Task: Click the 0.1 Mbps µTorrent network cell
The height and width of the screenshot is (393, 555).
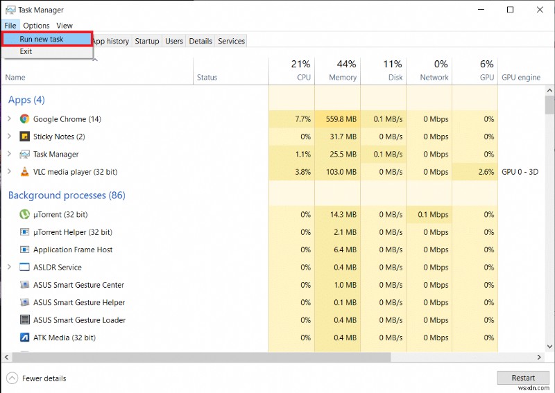Action: (x=429, y=214)
